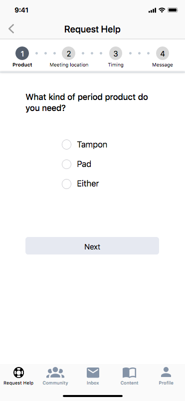
Task: Tap the battery status icon
Action: point(173,10)
